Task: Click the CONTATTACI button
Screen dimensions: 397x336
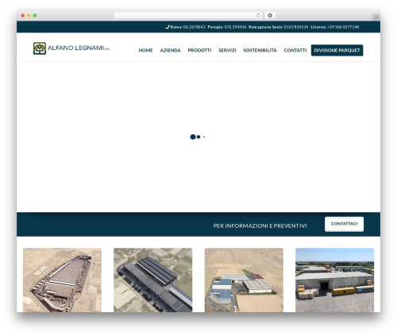Action: pyautogui.click(x=344, y=224)
